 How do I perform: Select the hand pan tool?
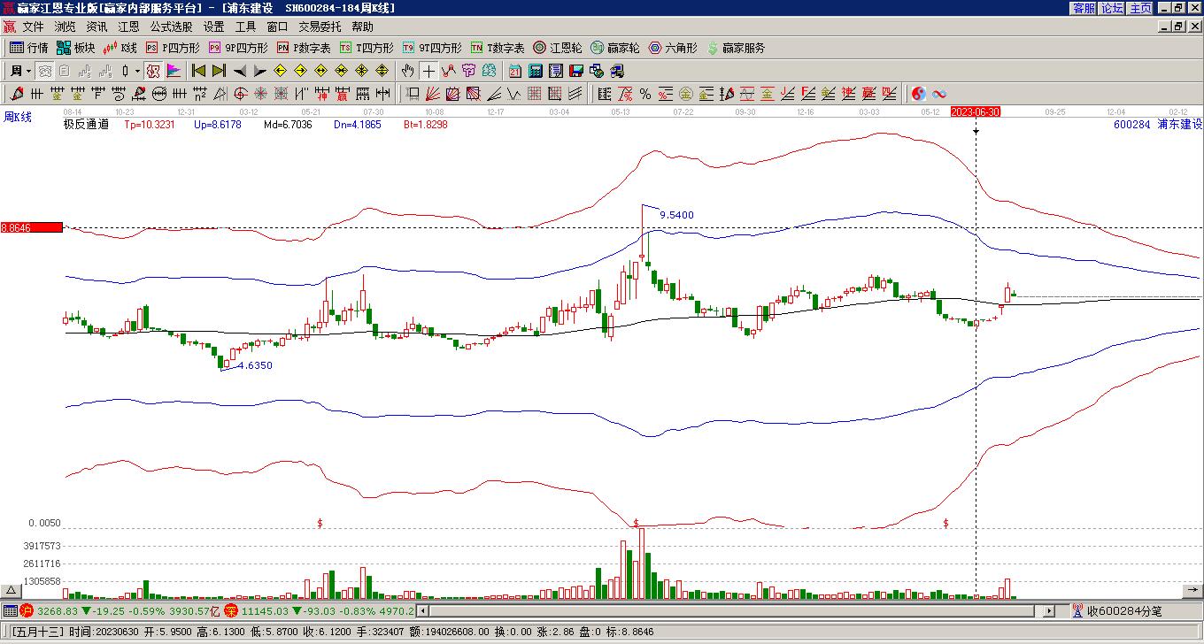point(408,71)
